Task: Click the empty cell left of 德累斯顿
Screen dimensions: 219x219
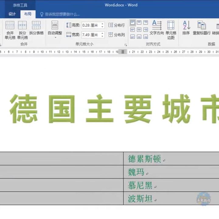Action: point(61,159)
